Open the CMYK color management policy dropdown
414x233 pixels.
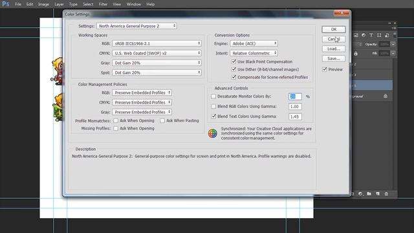pos(142,102)
